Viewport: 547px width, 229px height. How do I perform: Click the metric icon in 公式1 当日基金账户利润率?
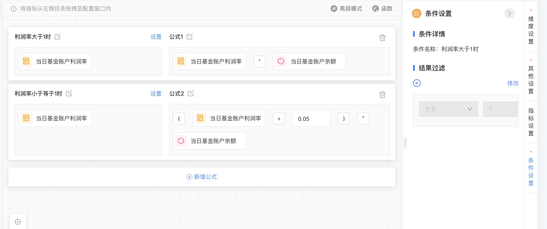point(181,61)
